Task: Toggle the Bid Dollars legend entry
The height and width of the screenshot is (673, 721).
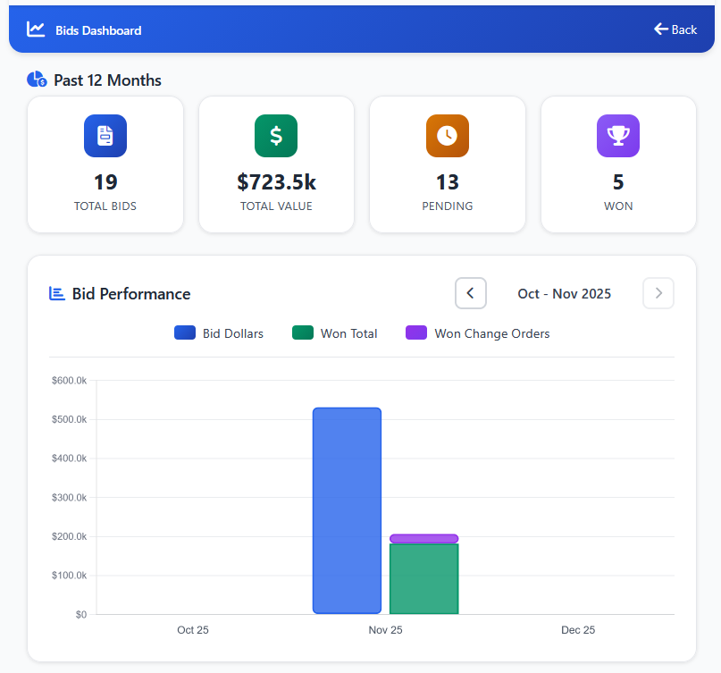Action: pyautogui.click(x=219, y=333)
